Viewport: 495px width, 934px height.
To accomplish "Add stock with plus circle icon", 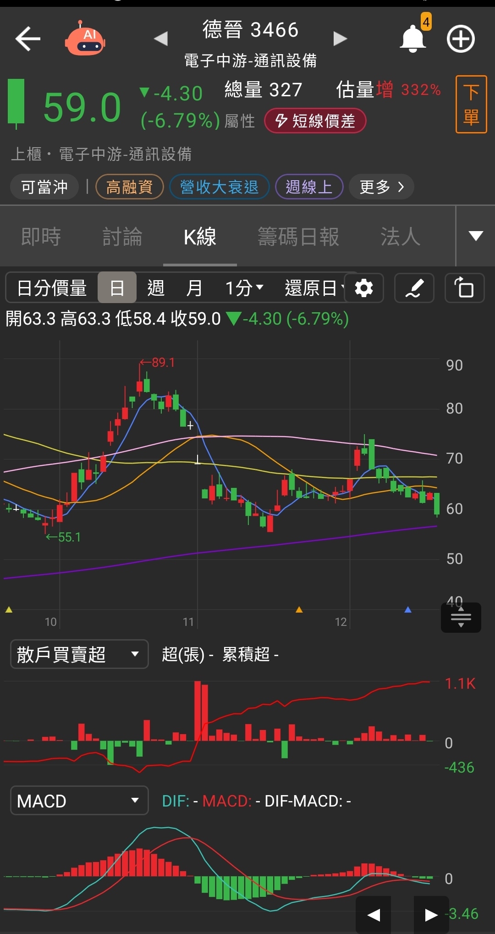I will click(x=461, y=39).
